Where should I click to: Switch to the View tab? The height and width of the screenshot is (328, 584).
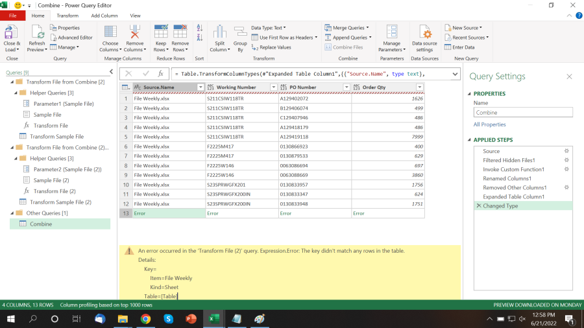pyautogui.click(x=135, y=16)
